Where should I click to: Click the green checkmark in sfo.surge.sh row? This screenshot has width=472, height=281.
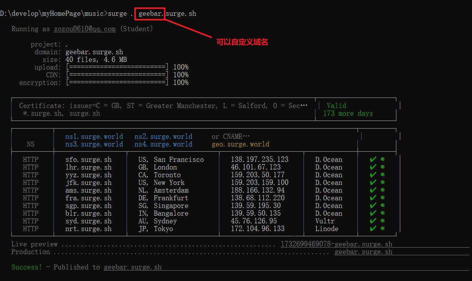click(373, 160)
